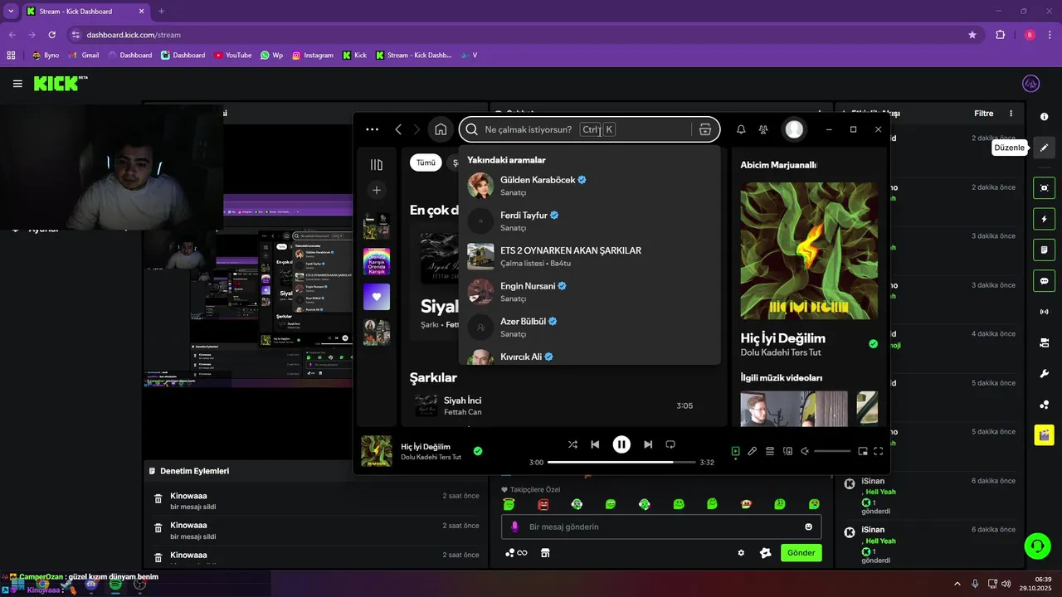Toggle shuffle in Spotify player
Screen dimensions: 1062x597
click(572, 444)
